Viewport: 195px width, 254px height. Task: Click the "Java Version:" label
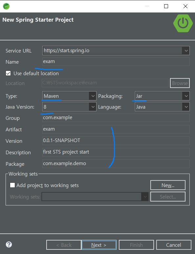point(20,107)
